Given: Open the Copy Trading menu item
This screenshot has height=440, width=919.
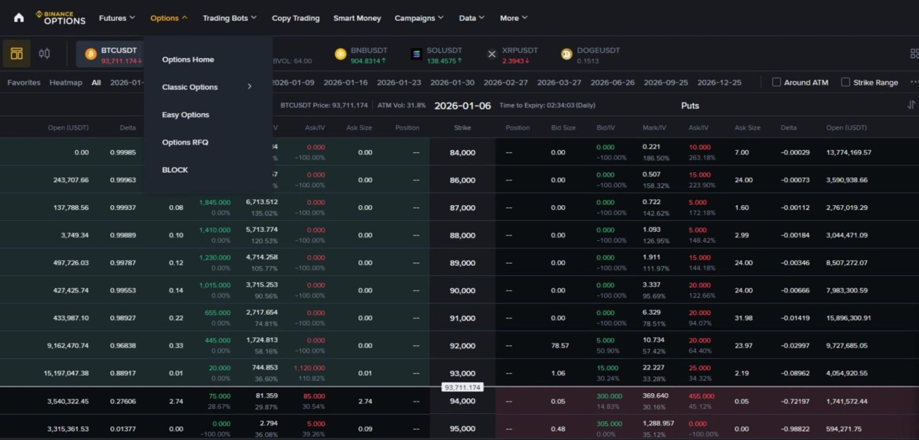Looking at the screenshot, I should pos(295,18).
